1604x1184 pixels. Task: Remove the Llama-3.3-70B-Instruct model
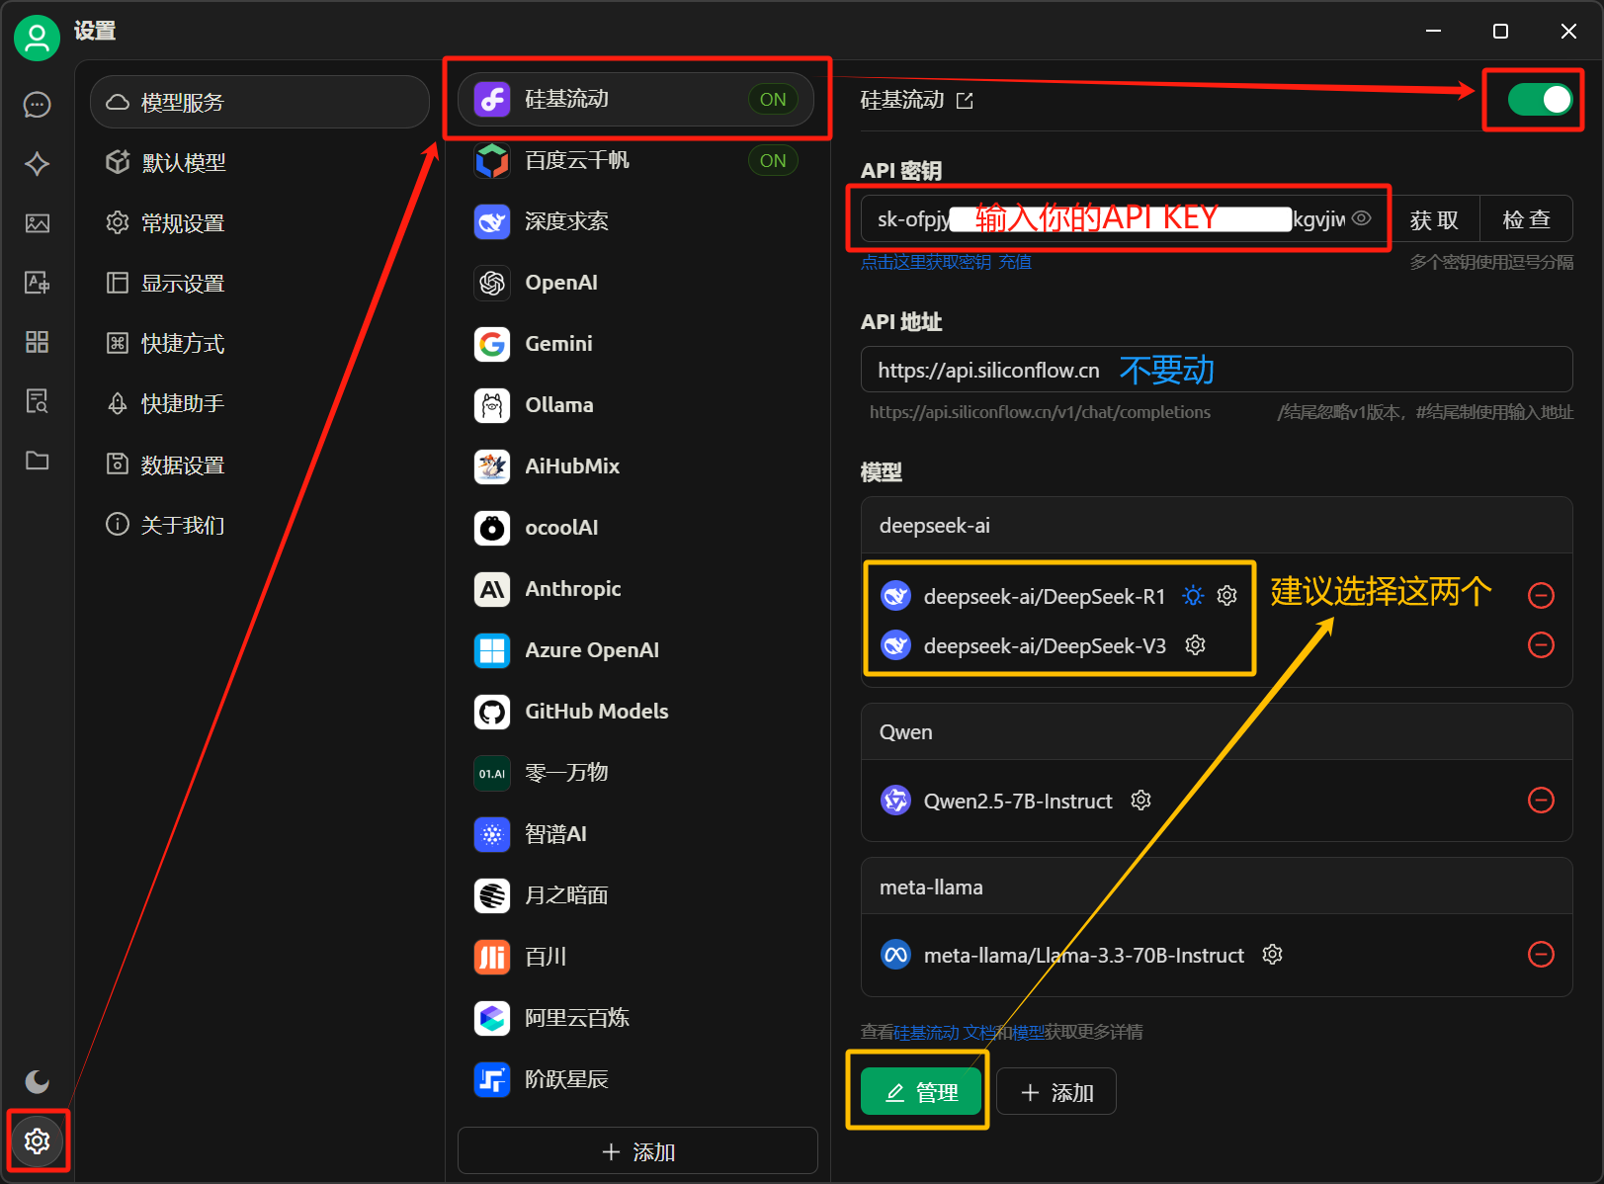click(1541, 954)
